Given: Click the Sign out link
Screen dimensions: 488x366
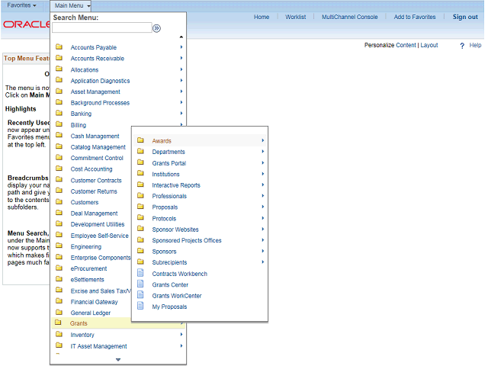Looking at the screenshot, I should [x=464, y=17].
